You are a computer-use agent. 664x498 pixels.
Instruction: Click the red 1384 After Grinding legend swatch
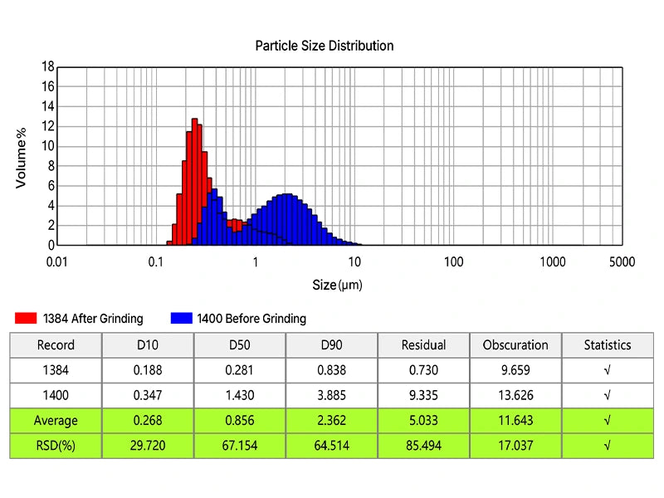click(26, 318)
